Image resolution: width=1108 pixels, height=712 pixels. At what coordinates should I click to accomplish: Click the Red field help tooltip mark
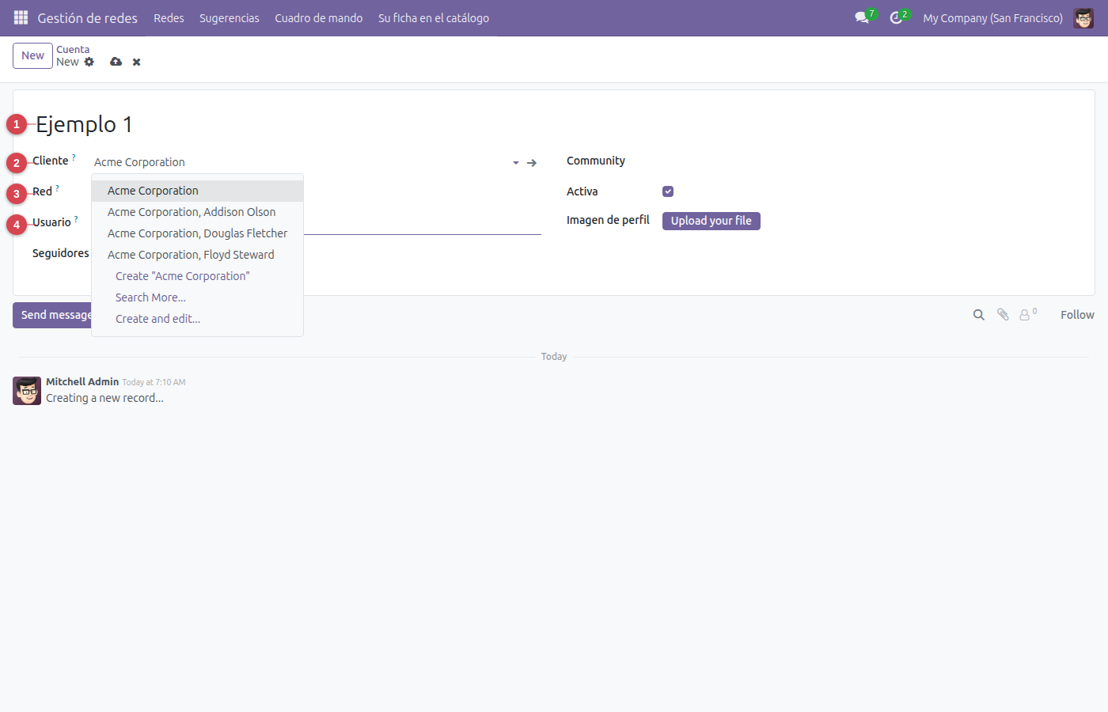(57, 188)
